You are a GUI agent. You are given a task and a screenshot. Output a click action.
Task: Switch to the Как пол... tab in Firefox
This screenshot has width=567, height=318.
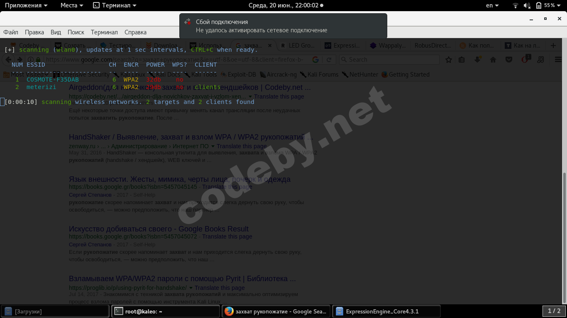[x=477, y=46]
